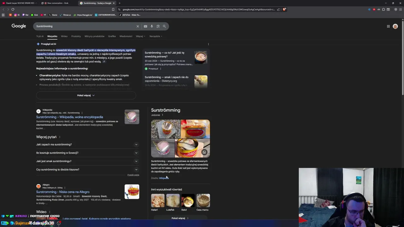Open the Kick bookmark
The image size is (404, 227).
pyautogui.click(x=34, y=15)
